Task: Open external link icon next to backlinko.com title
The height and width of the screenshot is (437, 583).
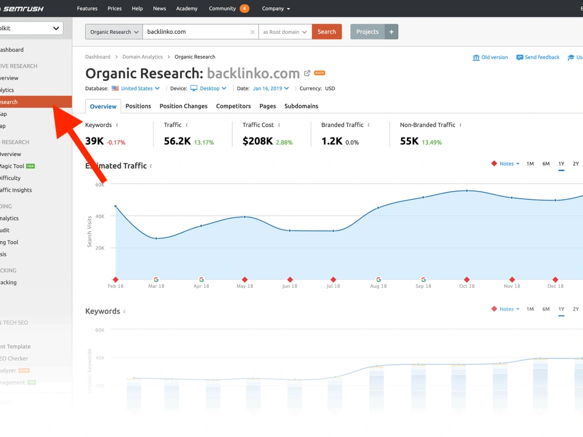Action: tap(307, 73)
